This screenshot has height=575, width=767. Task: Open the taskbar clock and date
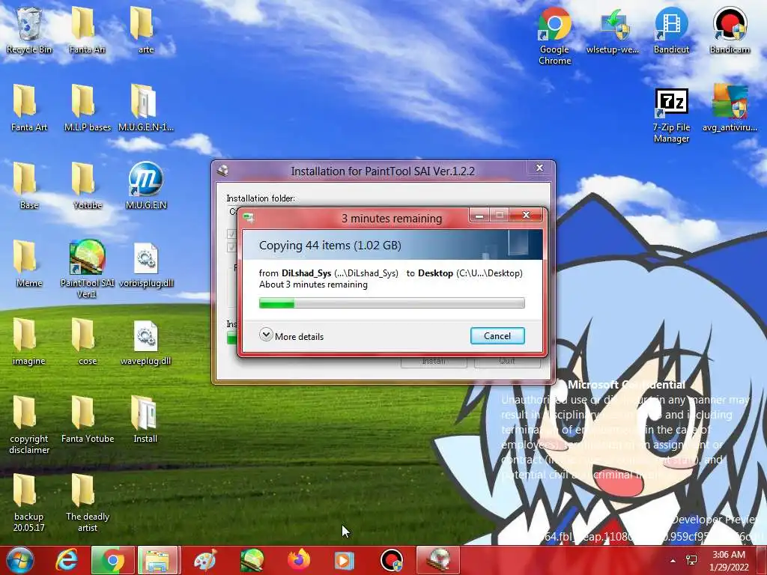pyautogui.click(x=729, y=561)
